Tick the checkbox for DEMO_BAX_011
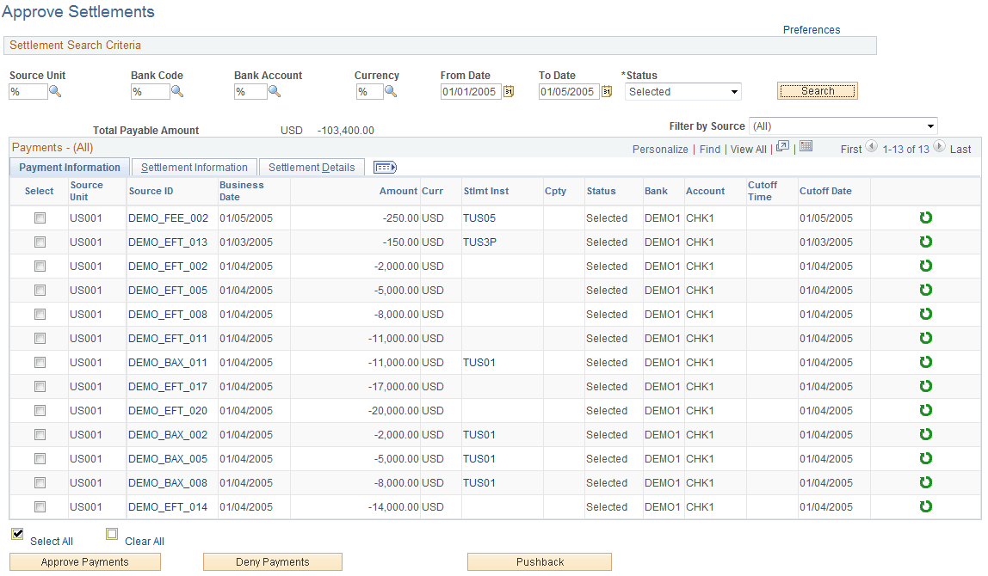The image size is (988, 576). (x=40, y=363)
